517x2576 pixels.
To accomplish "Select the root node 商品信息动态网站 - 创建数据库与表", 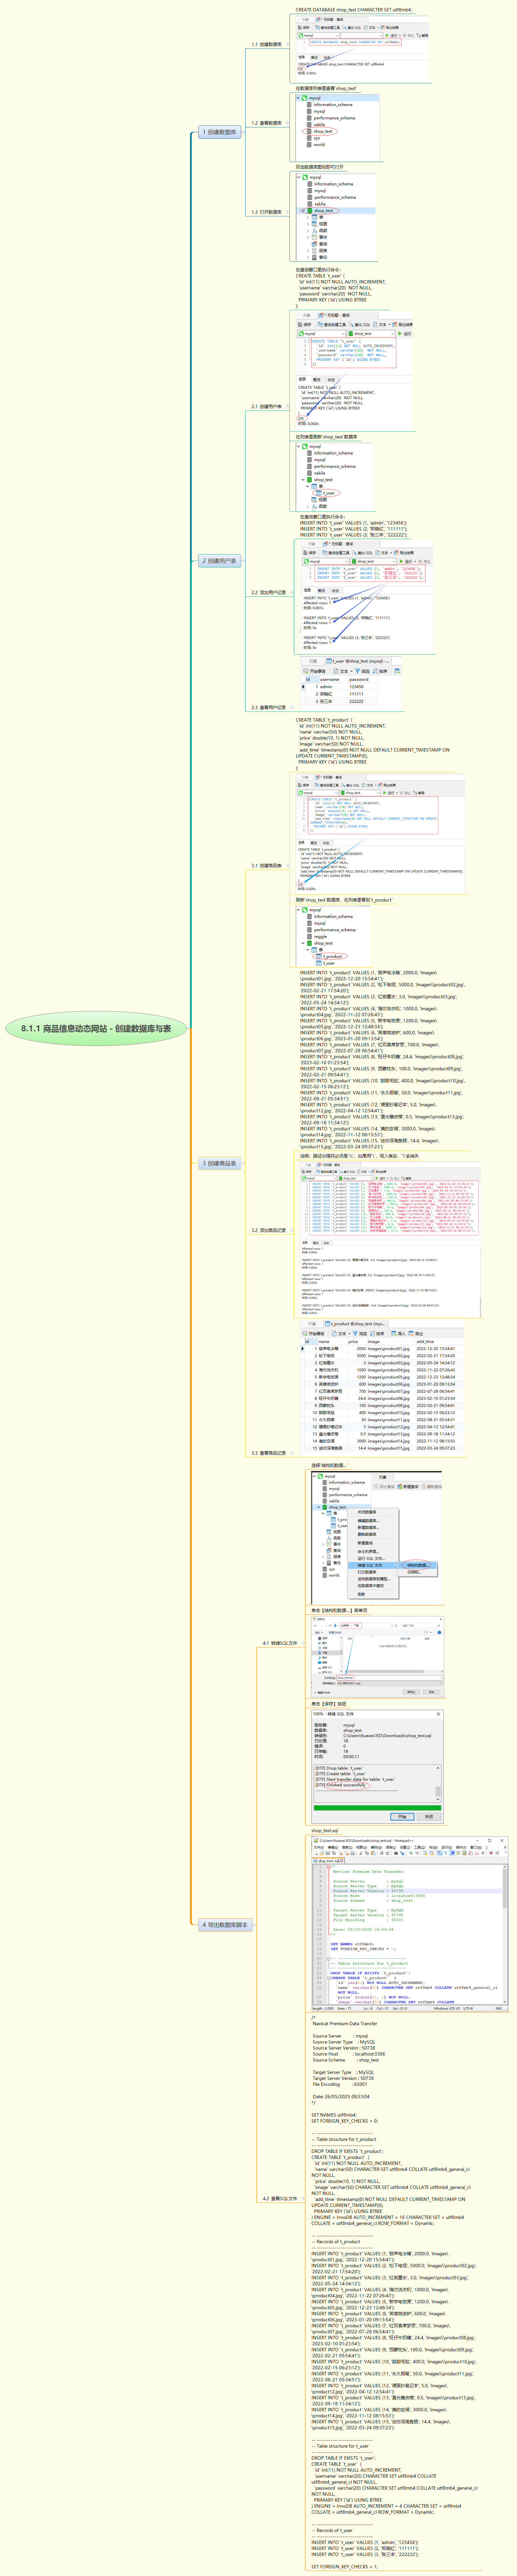I will tap(96, 1028).
